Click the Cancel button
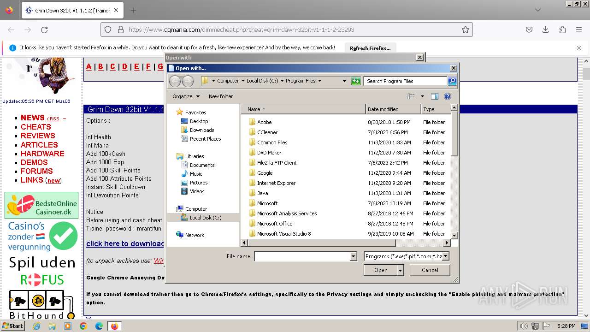The width and height of the screenshot is (590, 332). coord(430,270)
